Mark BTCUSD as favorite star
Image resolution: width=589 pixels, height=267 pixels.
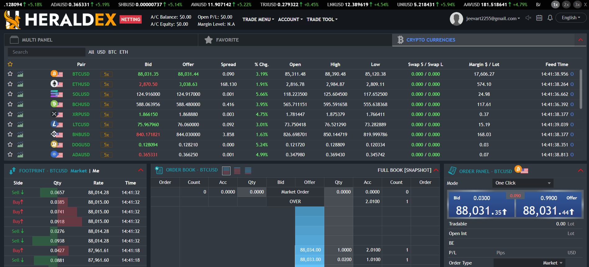coord(10,74)
